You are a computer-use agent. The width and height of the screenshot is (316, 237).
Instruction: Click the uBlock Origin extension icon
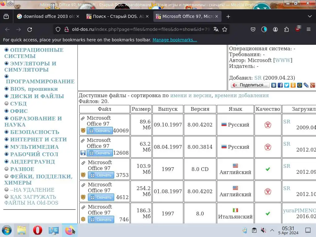click(x=297, y=29)
